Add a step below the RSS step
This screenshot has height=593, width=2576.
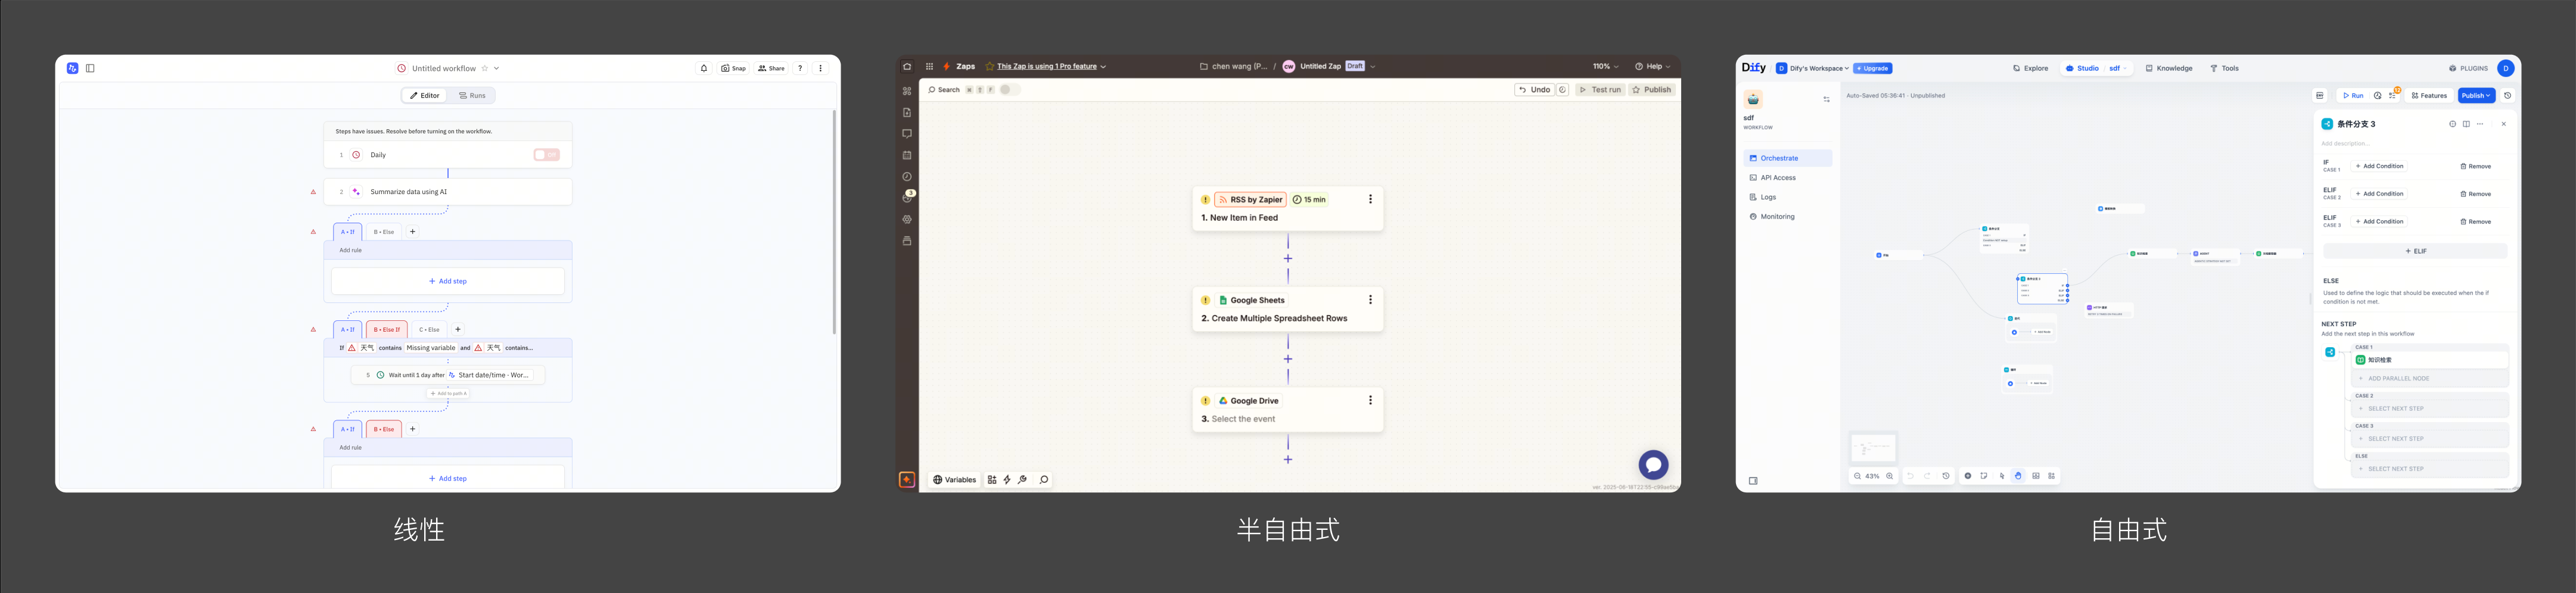(x=1288, y=258)
